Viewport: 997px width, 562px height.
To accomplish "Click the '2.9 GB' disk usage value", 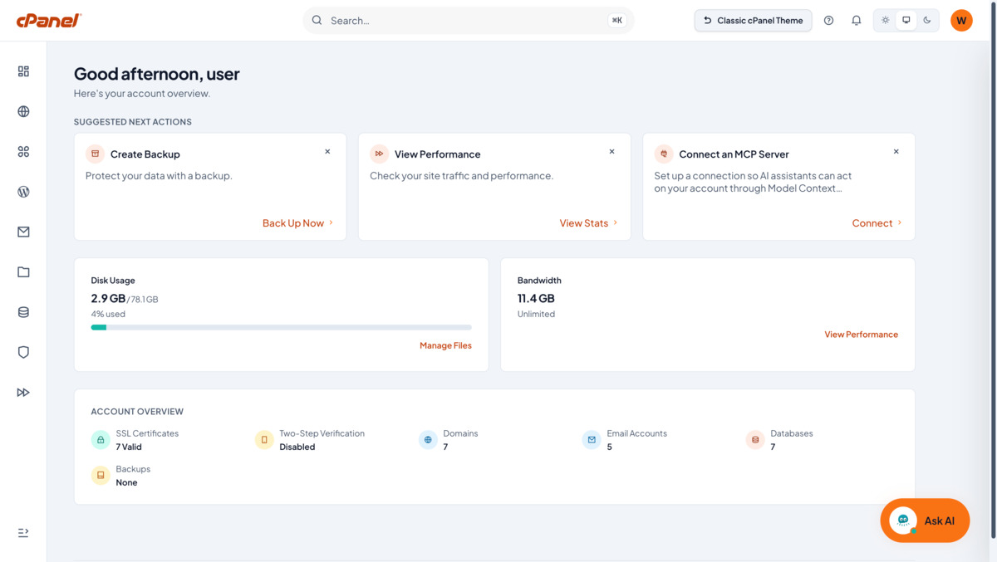I will click(x=108, y=298).
